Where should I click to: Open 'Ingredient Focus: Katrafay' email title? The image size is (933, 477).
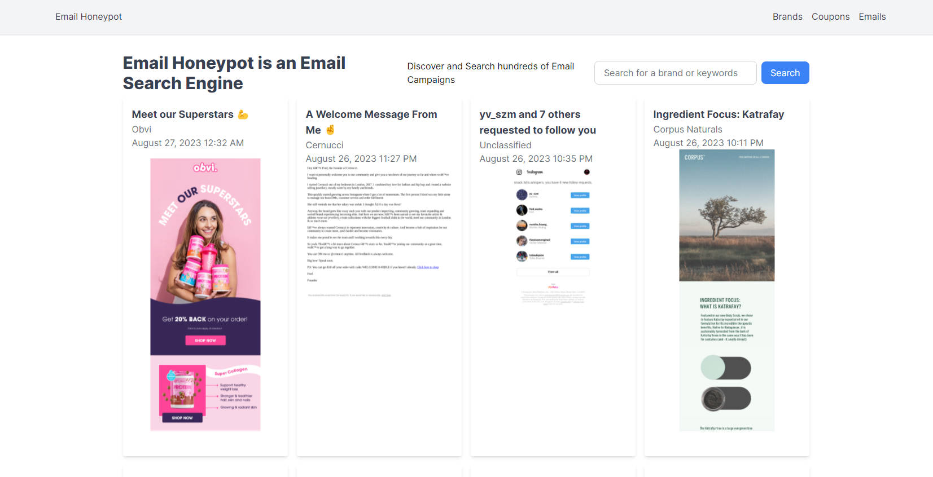pyautogui.click(x=719, y=114)
